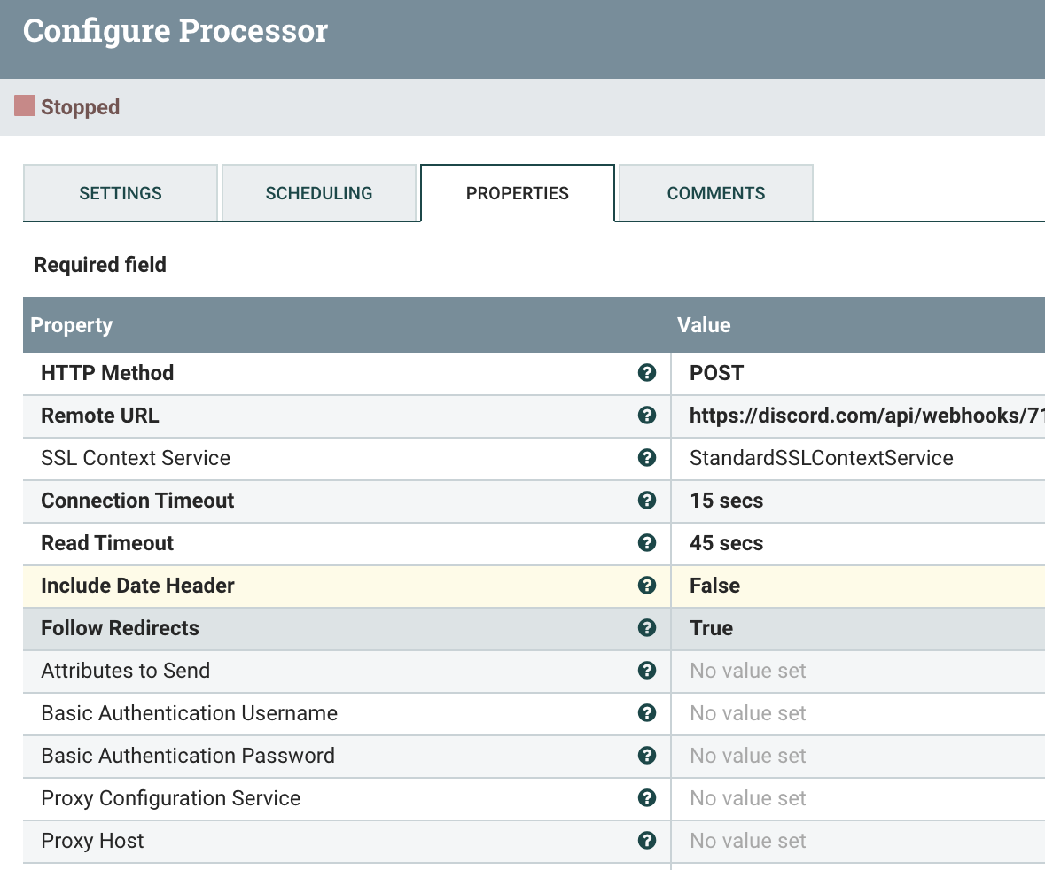Click the help icon for Attributes to Send
Image resolution: width=1045 pixels, height=870 pixels.
point(647,671)
